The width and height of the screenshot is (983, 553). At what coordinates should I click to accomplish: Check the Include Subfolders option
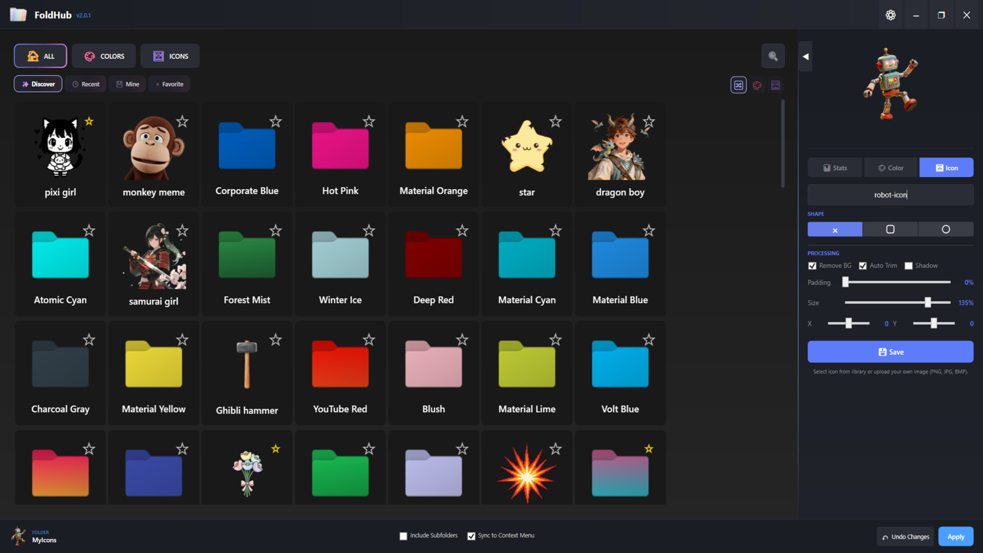pyautogui.click(x=403, y=536)
